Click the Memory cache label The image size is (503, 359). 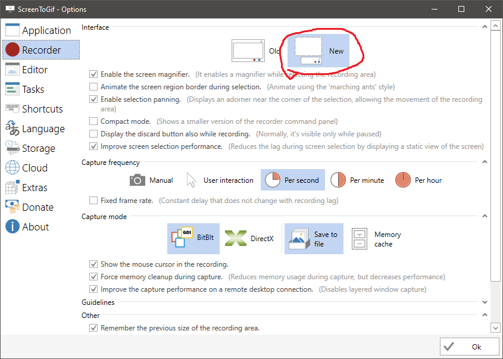tap(388, 239)
